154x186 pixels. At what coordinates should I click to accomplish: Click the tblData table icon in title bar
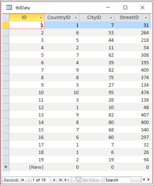pos(9,7)
